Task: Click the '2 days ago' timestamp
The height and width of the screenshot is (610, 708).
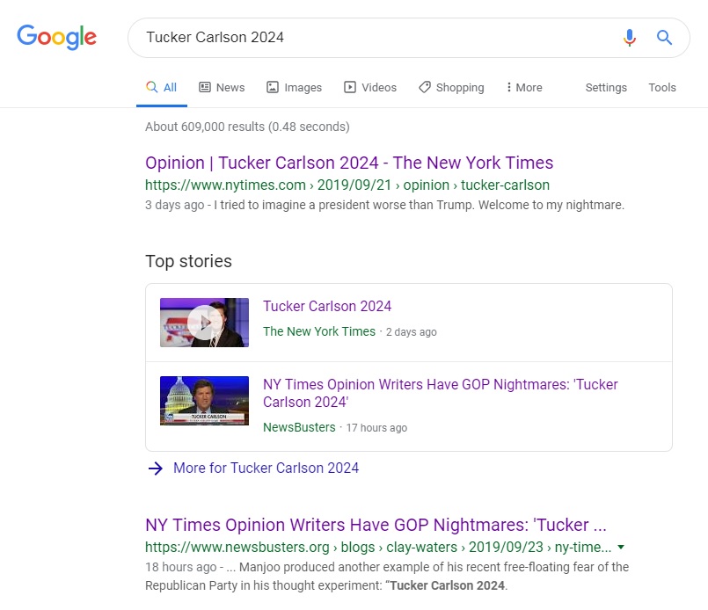Action: coord(412,332)
